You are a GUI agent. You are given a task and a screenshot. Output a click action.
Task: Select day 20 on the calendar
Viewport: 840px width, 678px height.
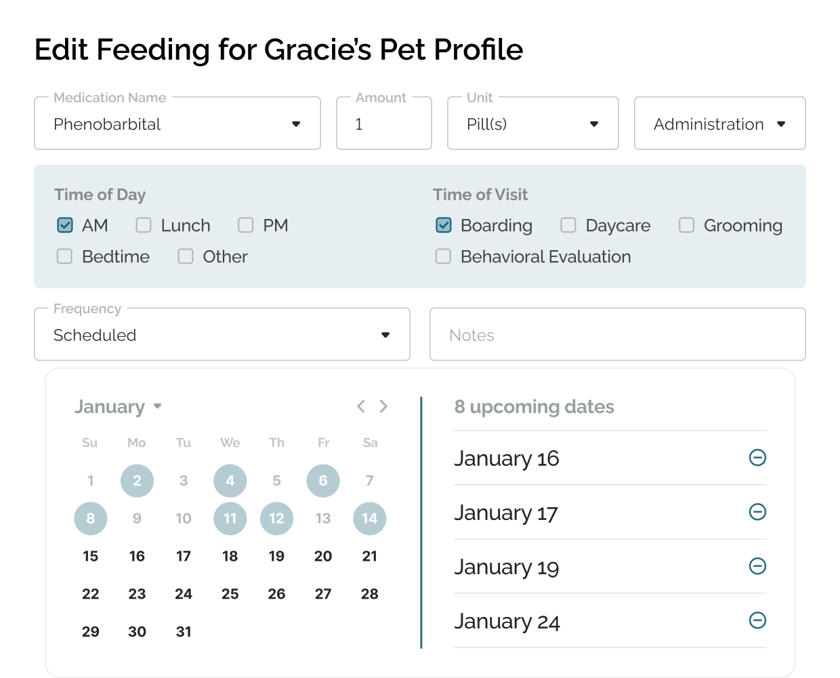coord(323,556)
